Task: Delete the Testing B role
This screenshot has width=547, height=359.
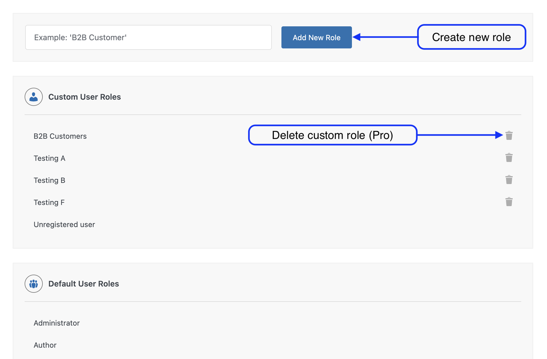Action: 509,179
